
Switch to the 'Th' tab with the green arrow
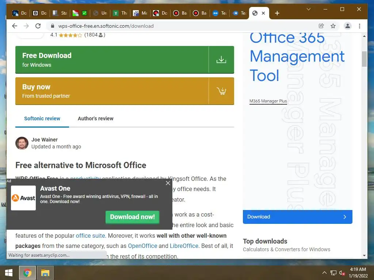coord(120,13)
